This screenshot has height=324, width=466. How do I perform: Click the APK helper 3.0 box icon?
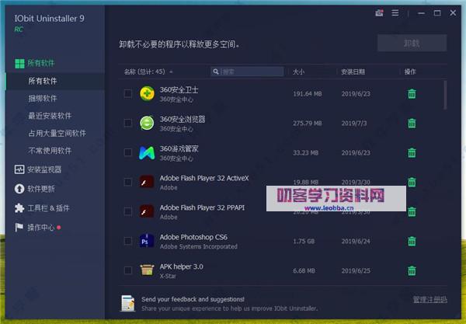click(147, 270)
